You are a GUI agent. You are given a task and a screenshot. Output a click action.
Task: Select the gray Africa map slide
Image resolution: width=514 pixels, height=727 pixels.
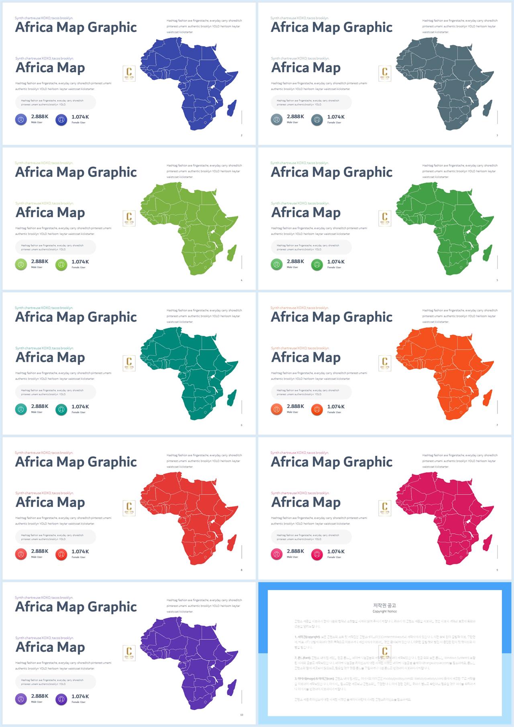[x=385, y=74]
